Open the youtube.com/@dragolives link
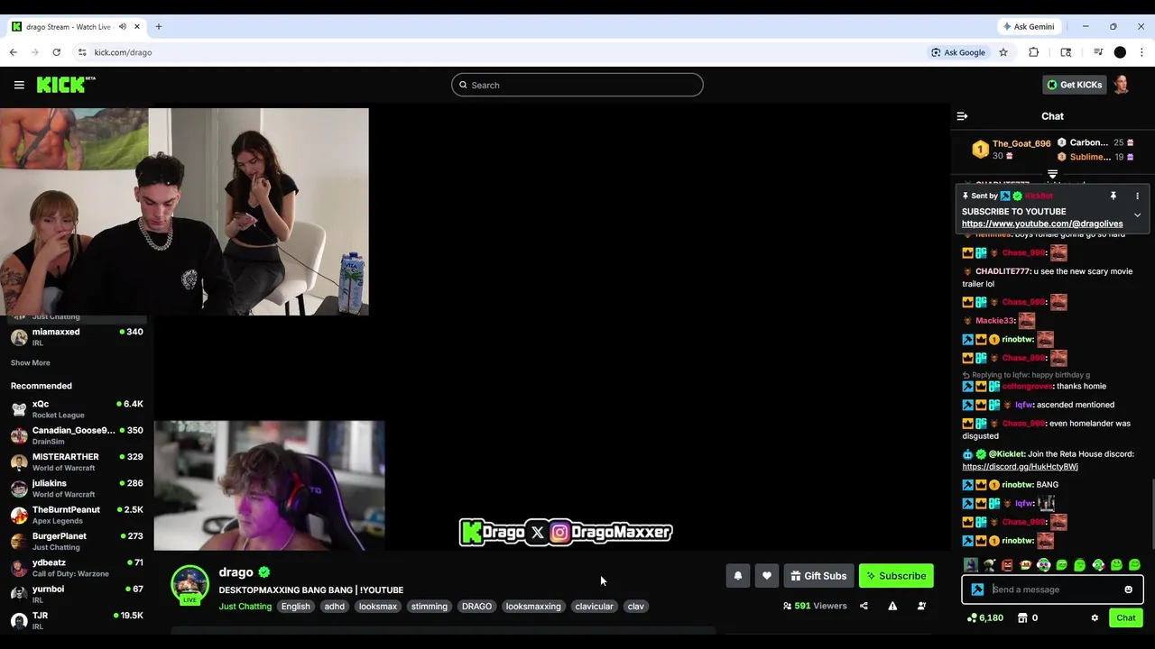Viewport: 1155px width, 649px height. (1042, 224)
